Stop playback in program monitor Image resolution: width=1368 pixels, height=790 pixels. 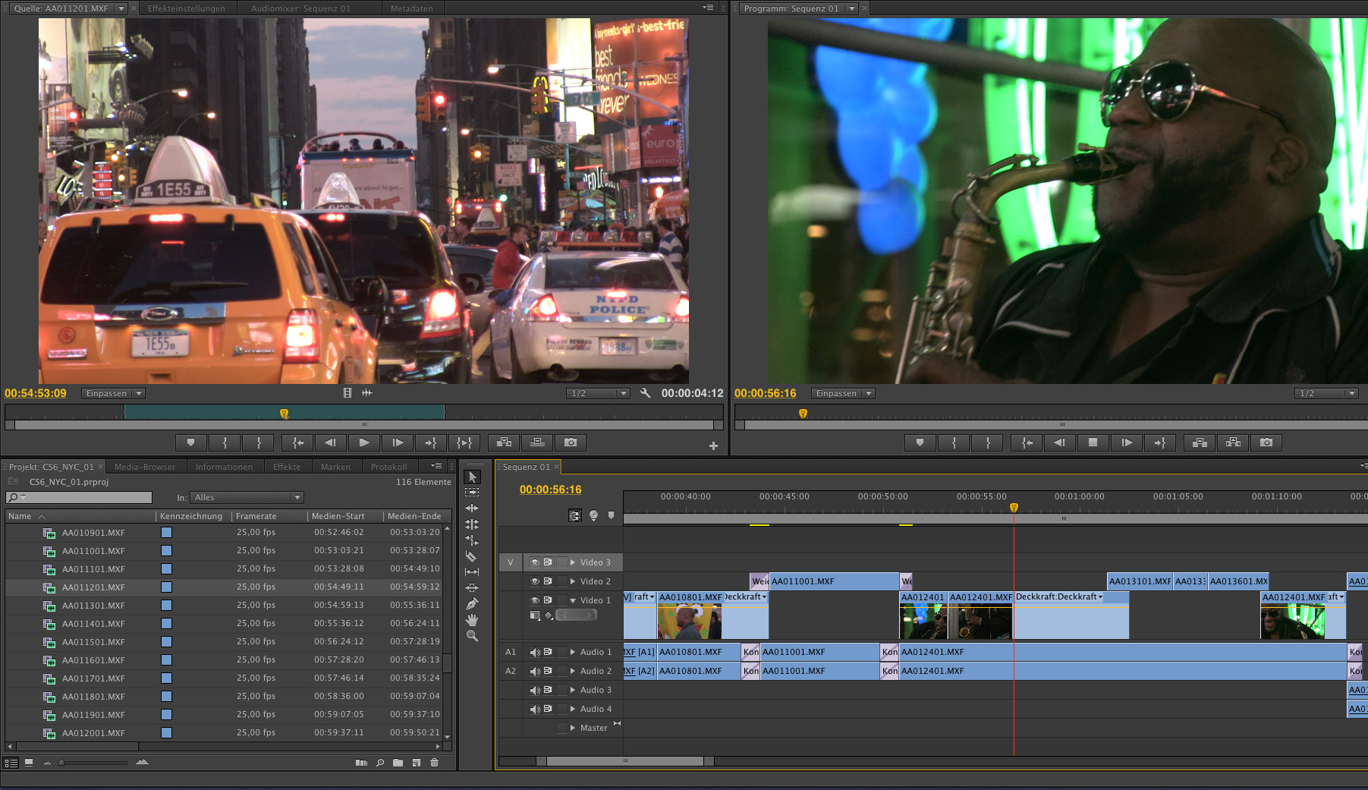[1093, 442]
